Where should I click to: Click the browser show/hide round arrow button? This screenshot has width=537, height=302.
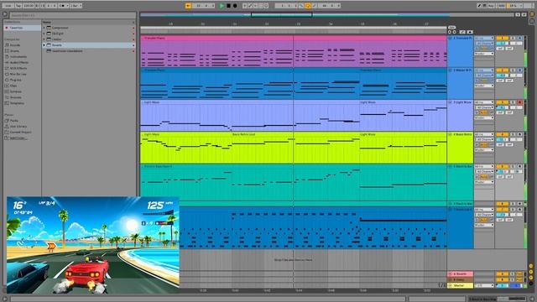coord(5,14)
